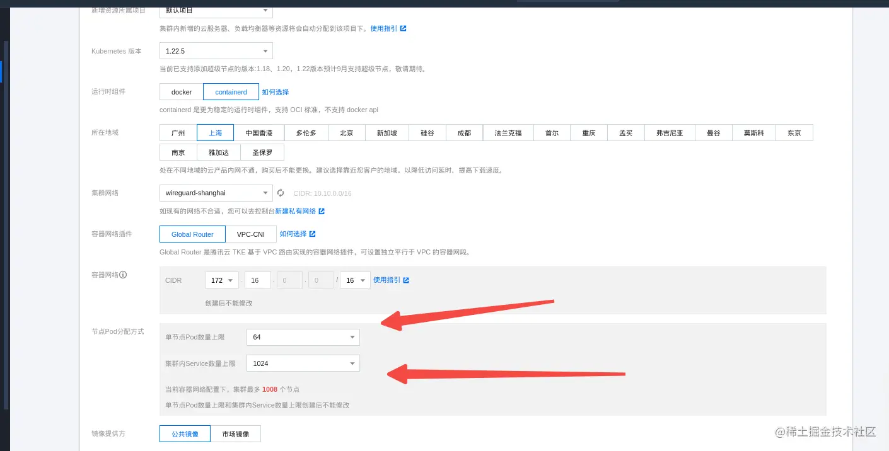Click disabled CIDR fourth octet field
Image resolution: width=889 pixels, height=451 pixels.
(x=321, y=280)
